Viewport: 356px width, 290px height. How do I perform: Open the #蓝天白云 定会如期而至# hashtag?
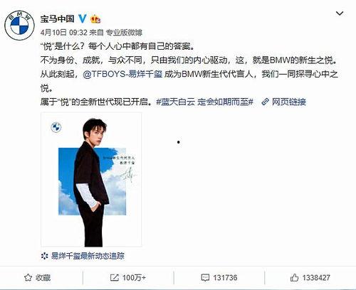click(x=205, y=102)
